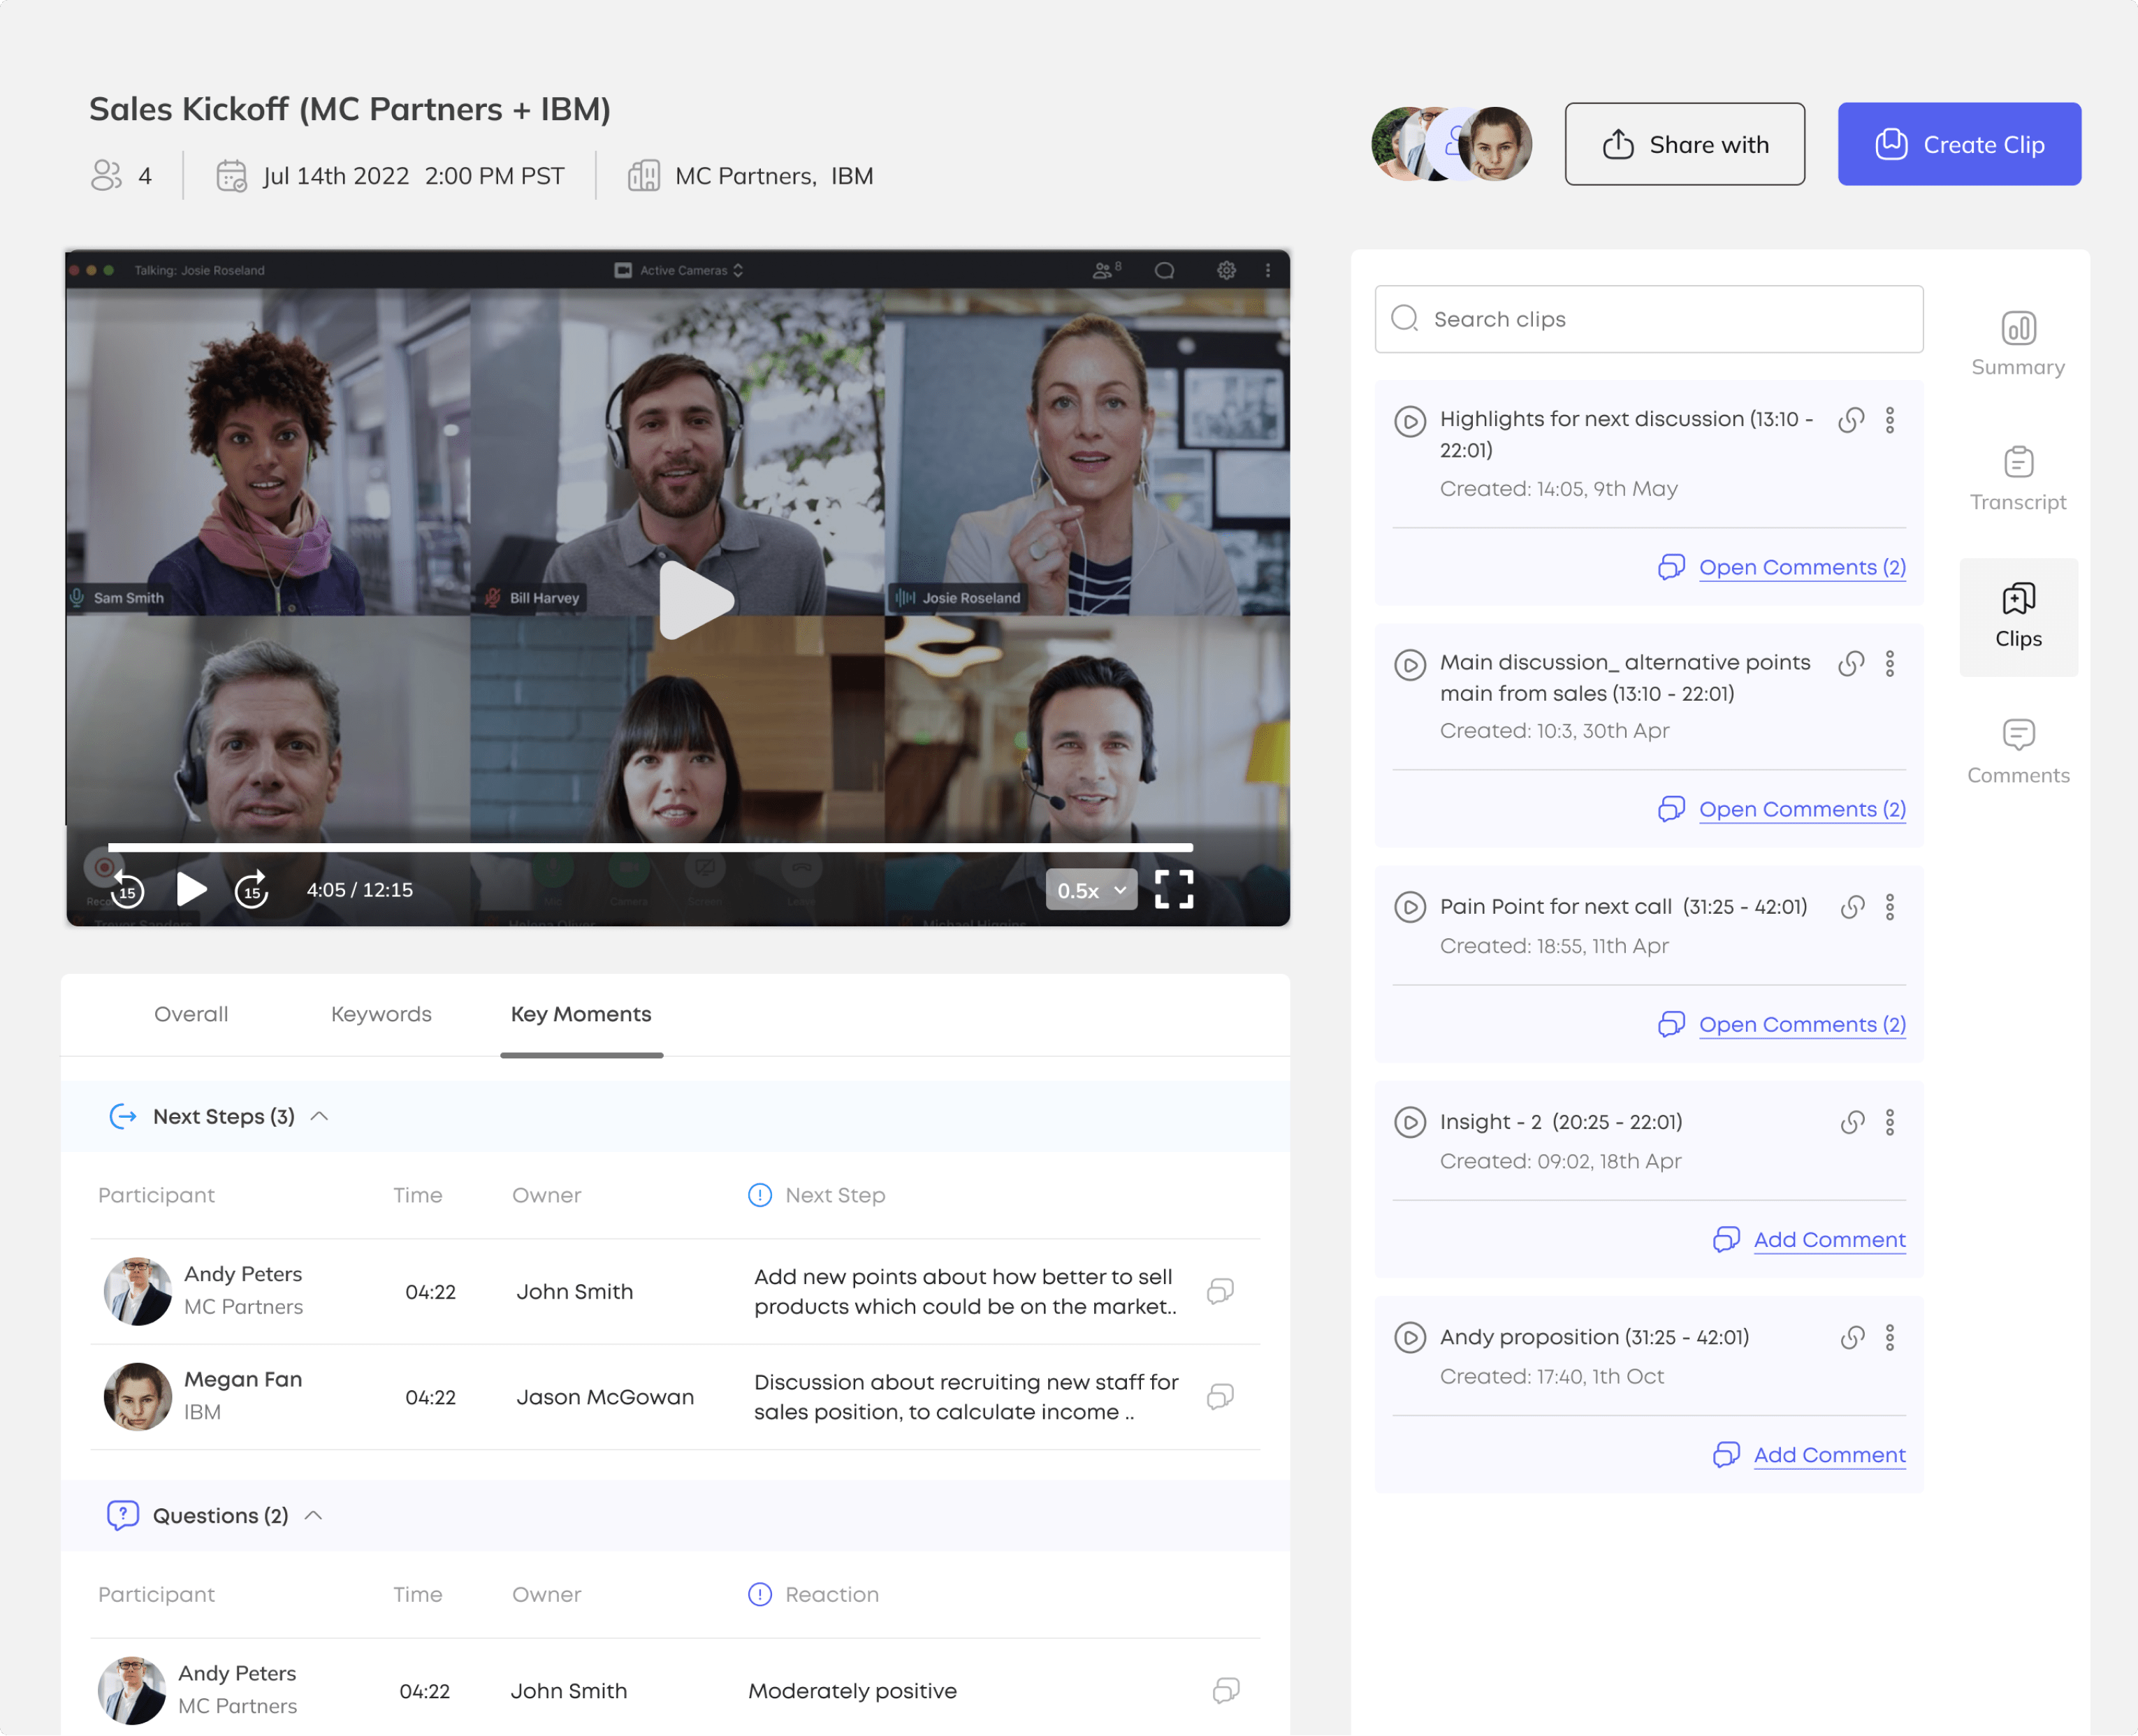Open more options for Insight - 2 clip

(1890, 1122)
